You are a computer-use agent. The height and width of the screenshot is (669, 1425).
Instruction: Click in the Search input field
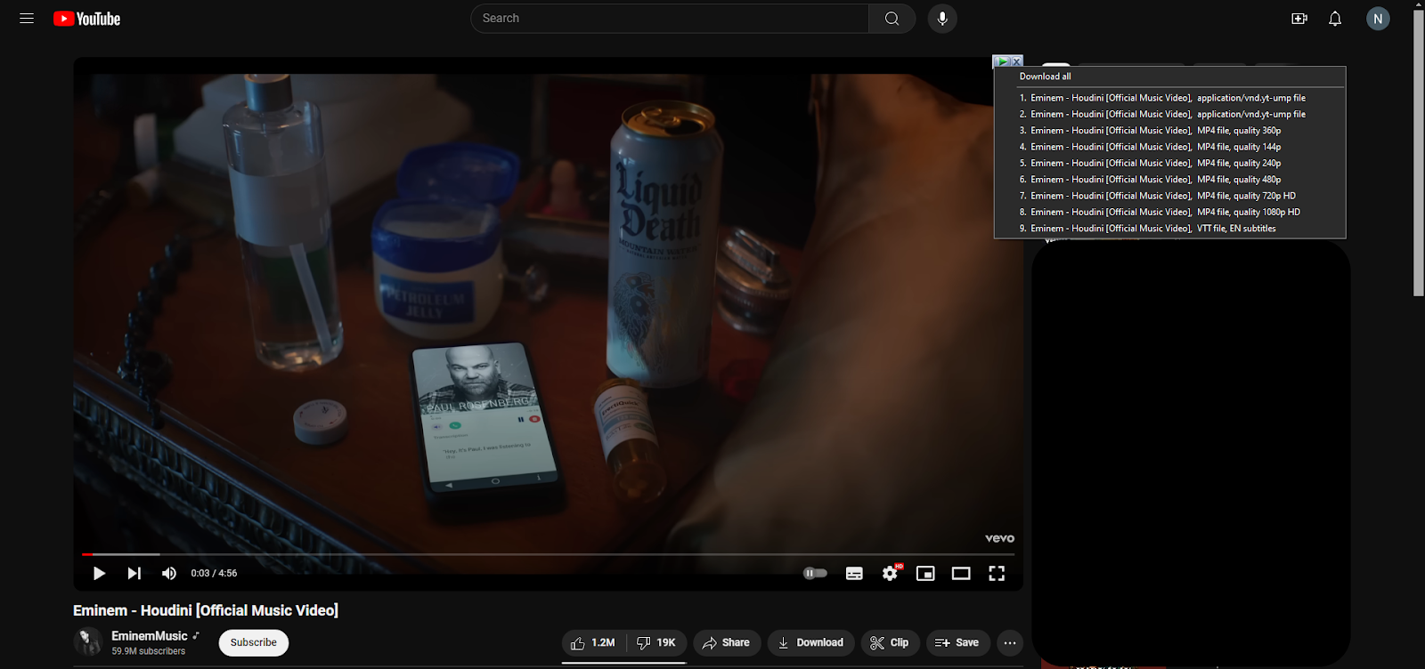tap(670, 19)
